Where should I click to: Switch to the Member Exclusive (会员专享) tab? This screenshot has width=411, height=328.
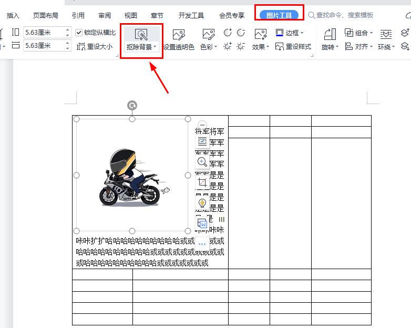click(x=232, y=15)
